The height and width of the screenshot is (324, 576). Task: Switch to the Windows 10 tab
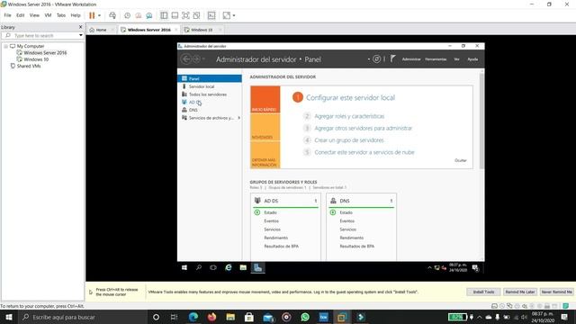click(202, 30)
